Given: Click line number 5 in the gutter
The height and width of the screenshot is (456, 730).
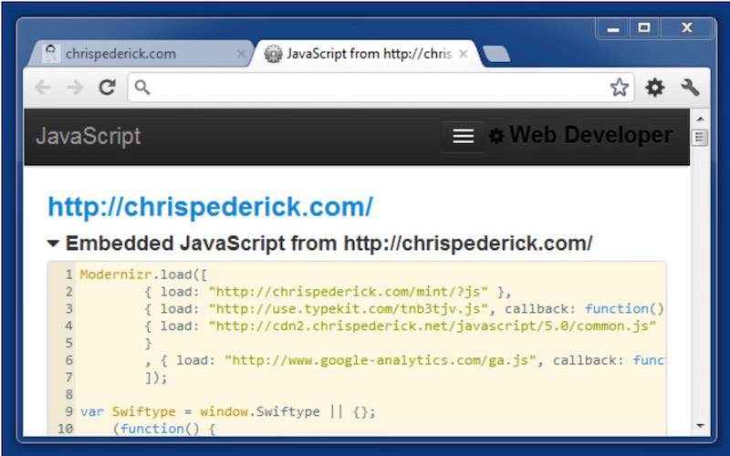Looking at the screenshot, I should click(69, 344).
